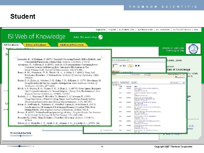Click the Log Out link
The image size is (204, 153).
coord(112,30)
